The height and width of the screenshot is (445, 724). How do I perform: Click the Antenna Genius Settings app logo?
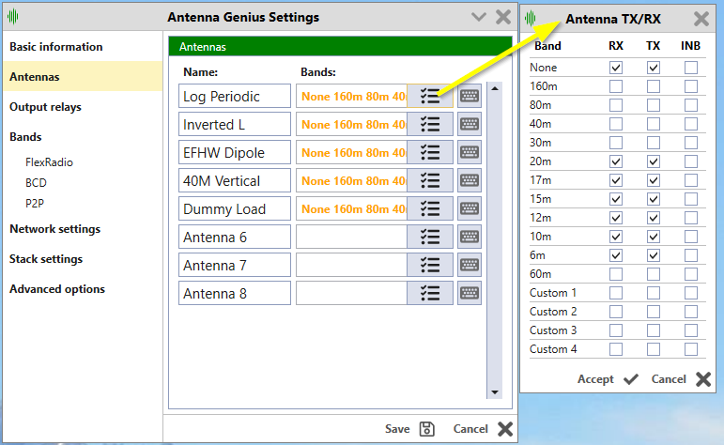tap(13, 17)
